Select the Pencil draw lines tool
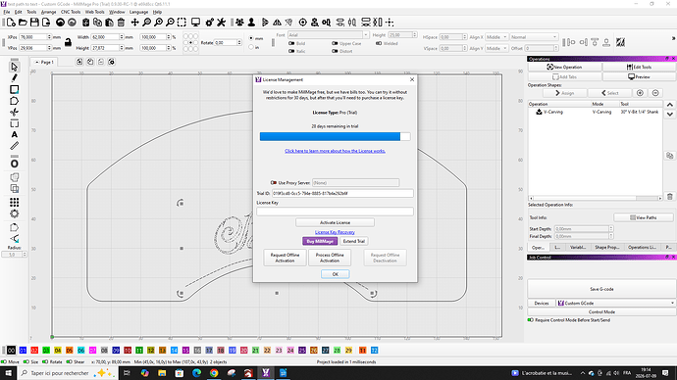677x380 pixels. pyautogui.click(x=15, y=78)
